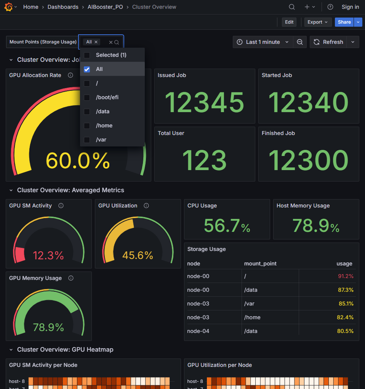
Task: Tick the /var mount point checkbox
Action: (x=87, y=140)
